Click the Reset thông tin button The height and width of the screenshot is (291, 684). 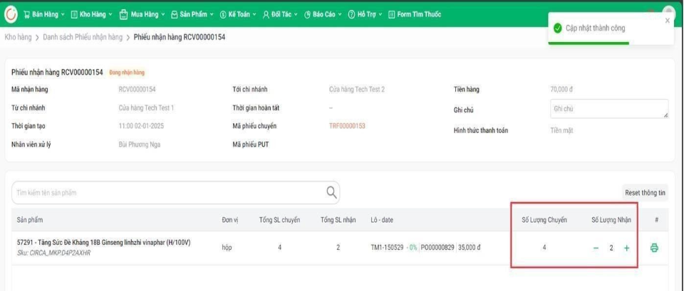[645, 193]
